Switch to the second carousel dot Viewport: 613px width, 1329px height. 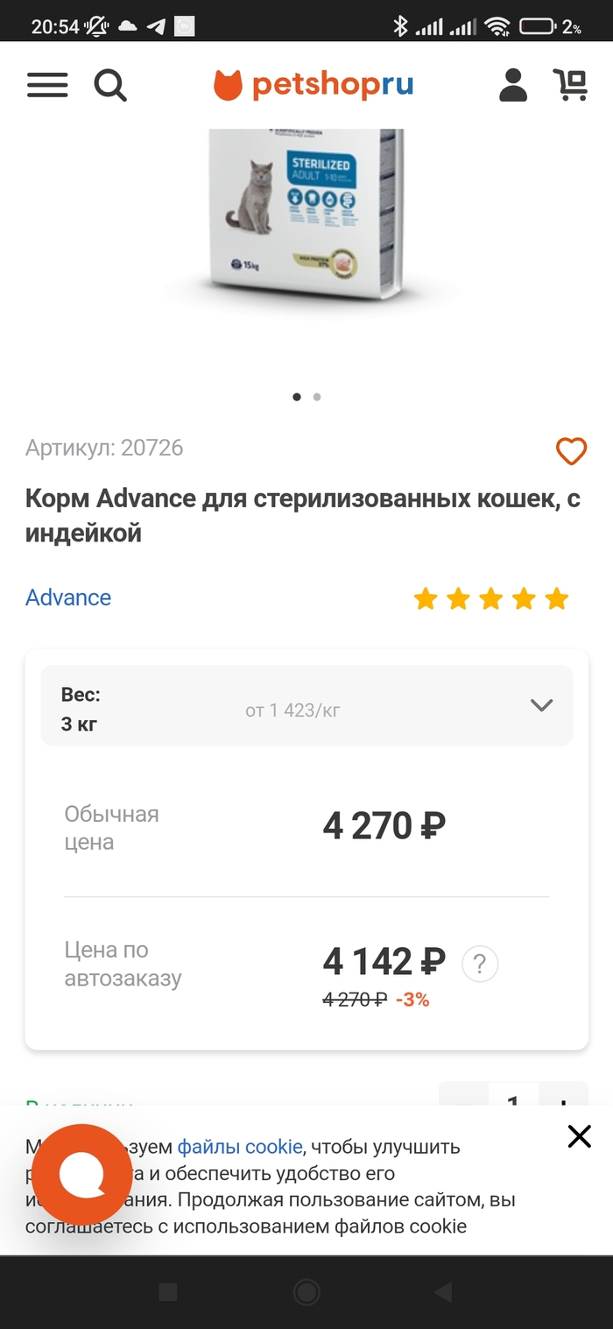pos(317,397)
